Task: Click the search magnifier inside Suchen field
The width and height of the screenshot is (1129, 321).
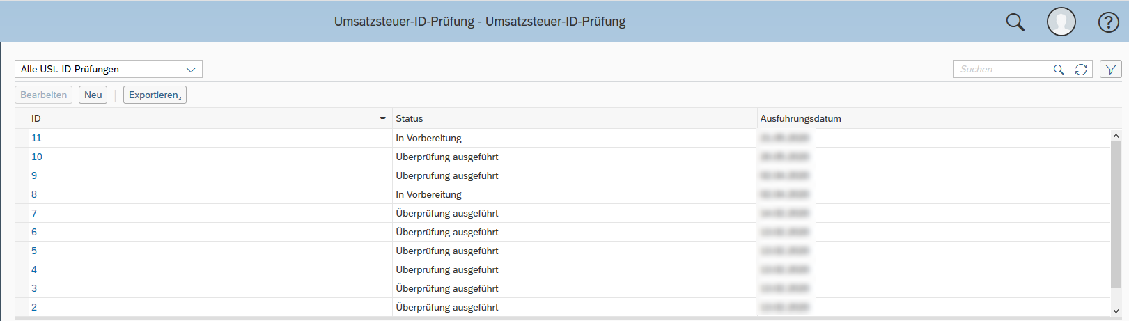Action: pyautogui.click(x=1059, y=70)
